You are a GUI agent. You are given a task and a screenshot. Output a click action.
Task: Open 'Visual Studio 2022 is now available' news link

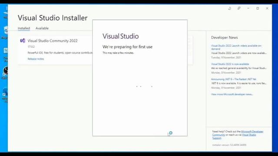[230, 64]
